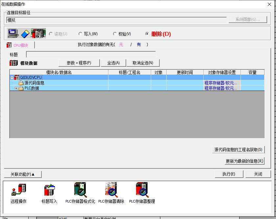The height and width of the screenshot is (219, 276).
Task: Select the 删除(D) radio button
Action: pos(147,34)
